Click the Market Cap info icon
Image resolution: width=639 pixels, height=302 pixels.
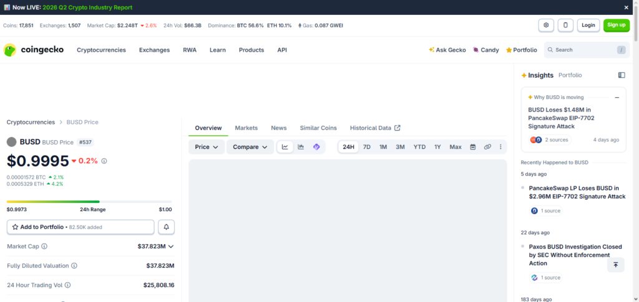pyautogui.click(x=44, y=247)
